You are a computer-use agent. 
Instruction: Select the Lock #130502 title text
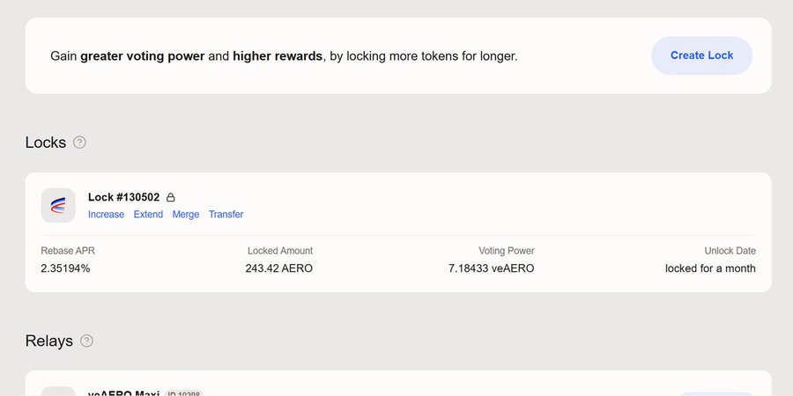click(124, 197)
